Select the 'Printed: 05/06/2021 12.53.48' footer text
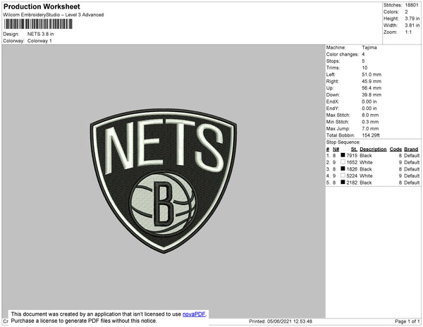Viewport: 423px width, 327px height. pyautogui.click(x=281, y=321)
